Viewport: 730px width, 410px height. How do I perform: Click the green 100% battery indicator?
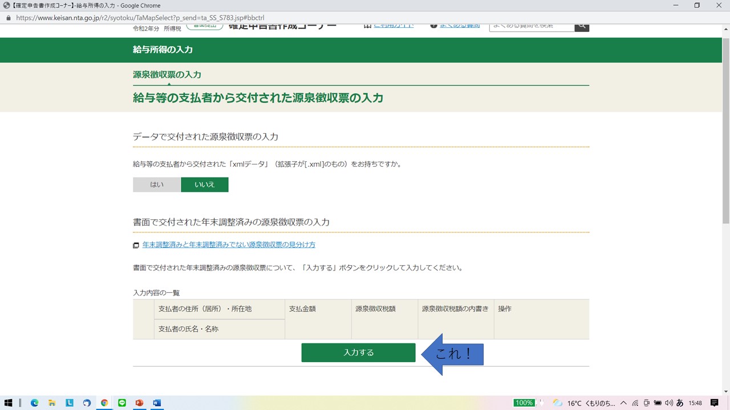pos(524,403)
